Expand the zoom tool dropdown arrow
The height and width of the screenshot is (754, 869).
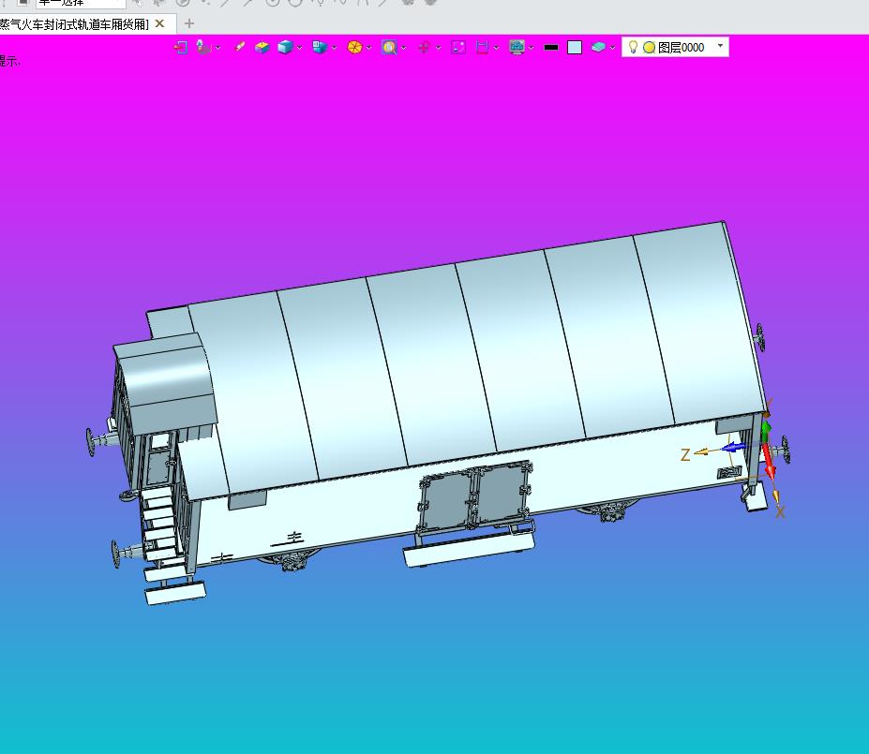click(403, 48)
